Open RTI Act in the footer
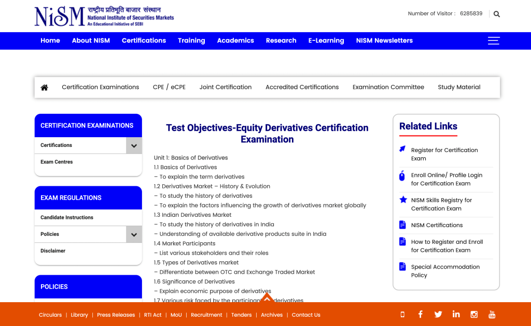 [153, 315]
